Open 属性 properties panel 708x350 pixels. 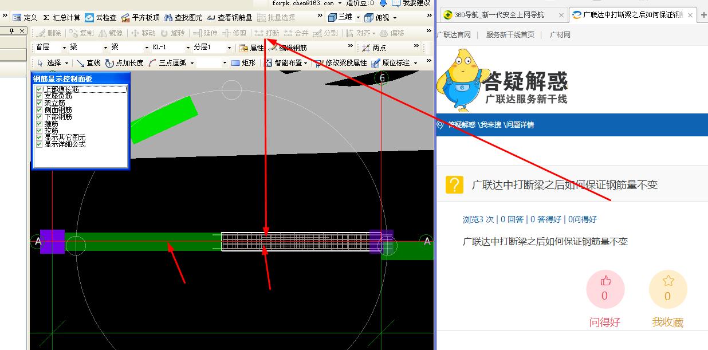coord(251,48)
